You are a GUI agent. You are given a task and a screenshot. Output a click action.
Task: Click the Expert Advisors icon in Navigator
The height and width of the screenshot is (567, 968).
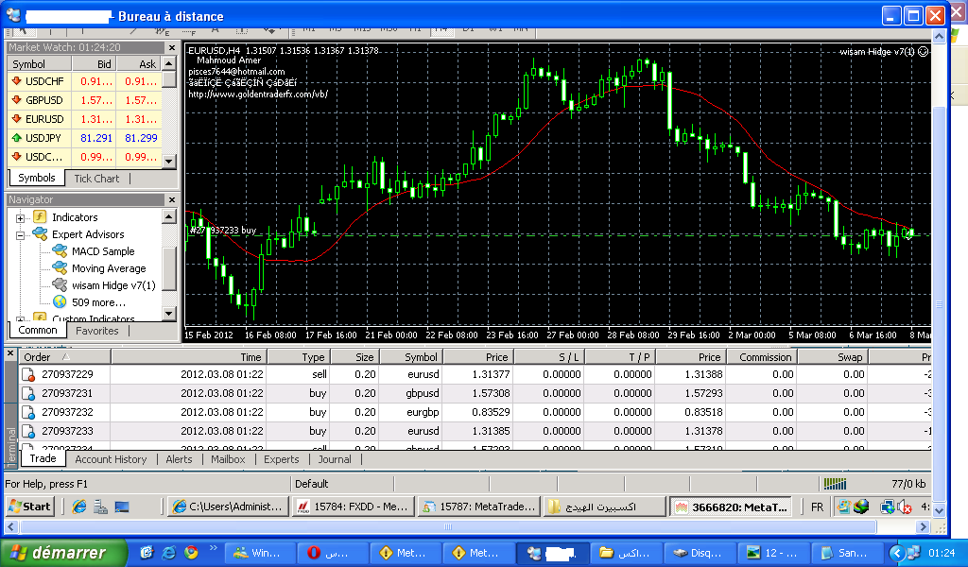pyautogui.click(x=40, y=233)
